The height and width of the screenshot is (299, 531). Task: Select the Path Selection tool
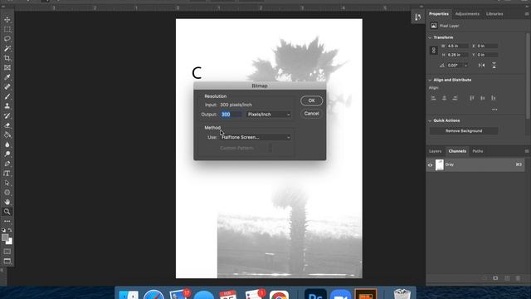[7, 183]
